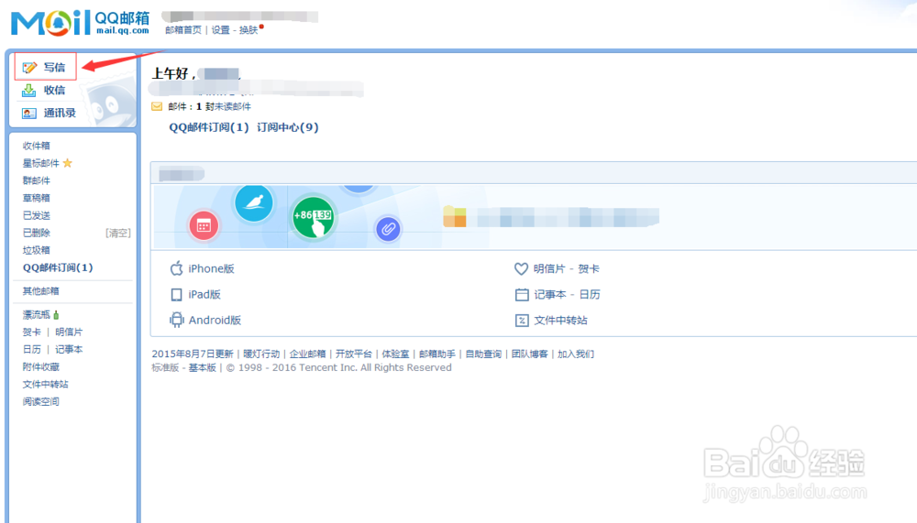Click 换肤 to change skin
917x523 pixels.
(x=249, y=30)
